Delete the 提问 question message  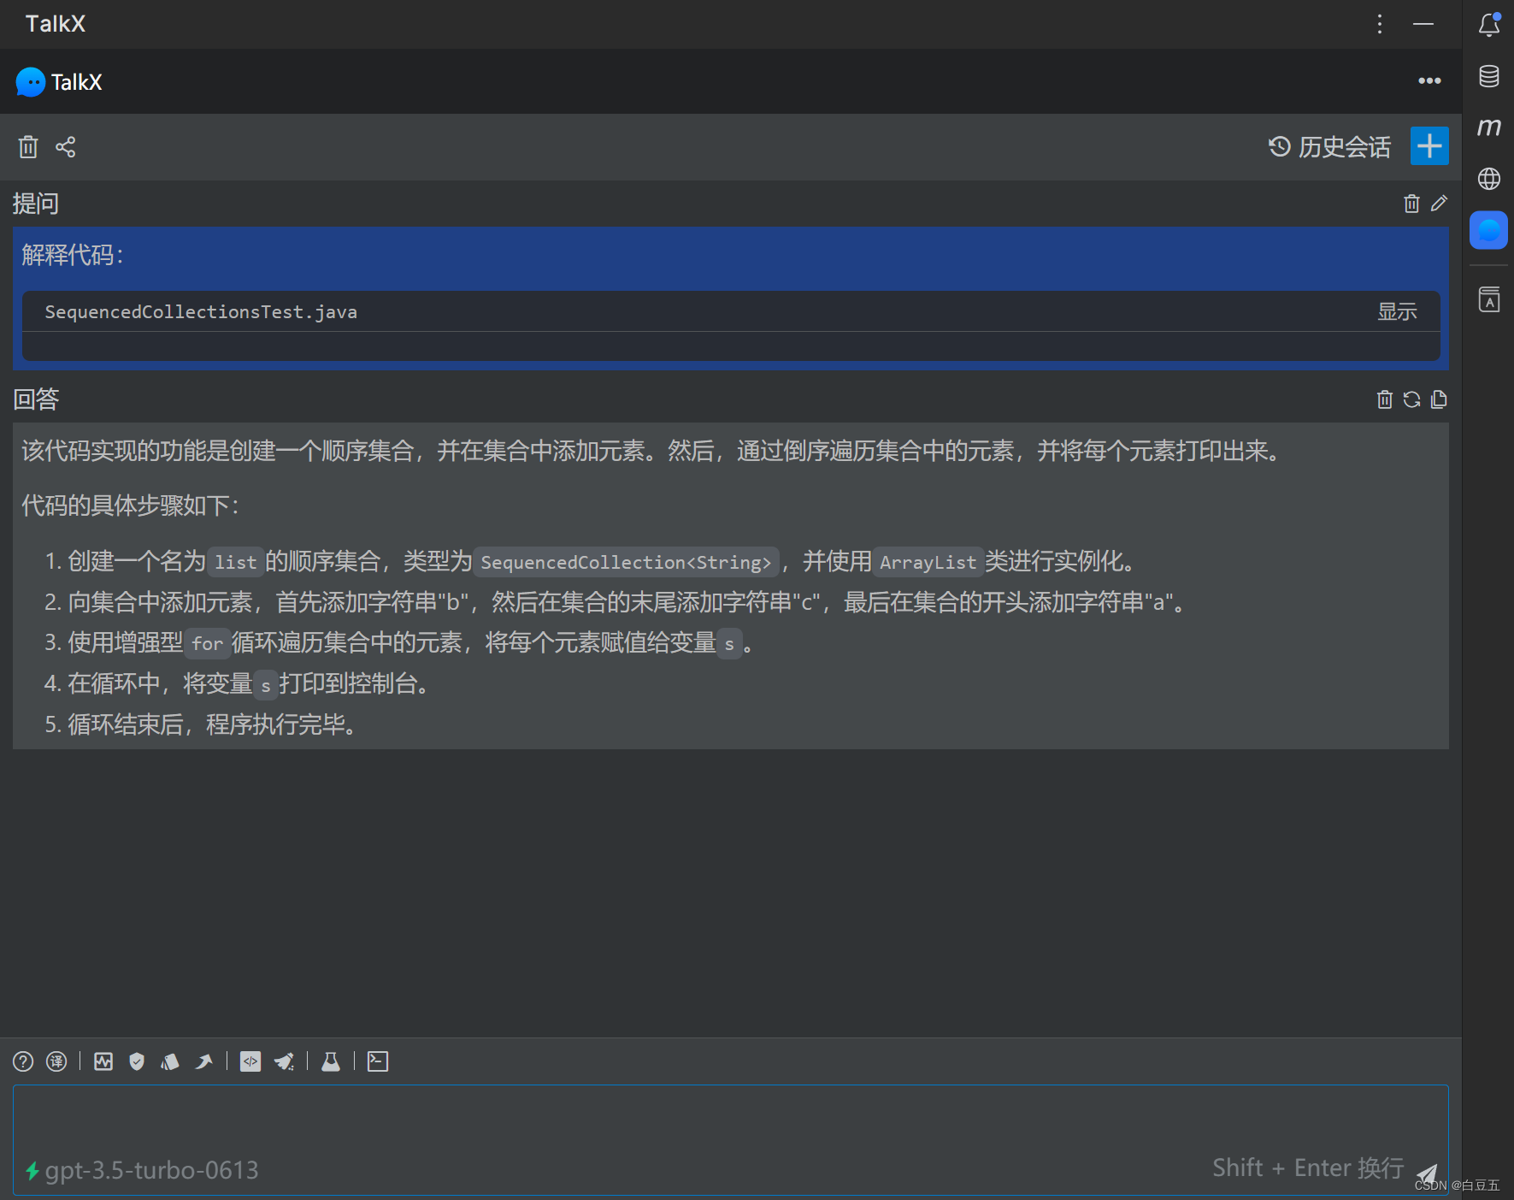click(x=1411, y=204)
